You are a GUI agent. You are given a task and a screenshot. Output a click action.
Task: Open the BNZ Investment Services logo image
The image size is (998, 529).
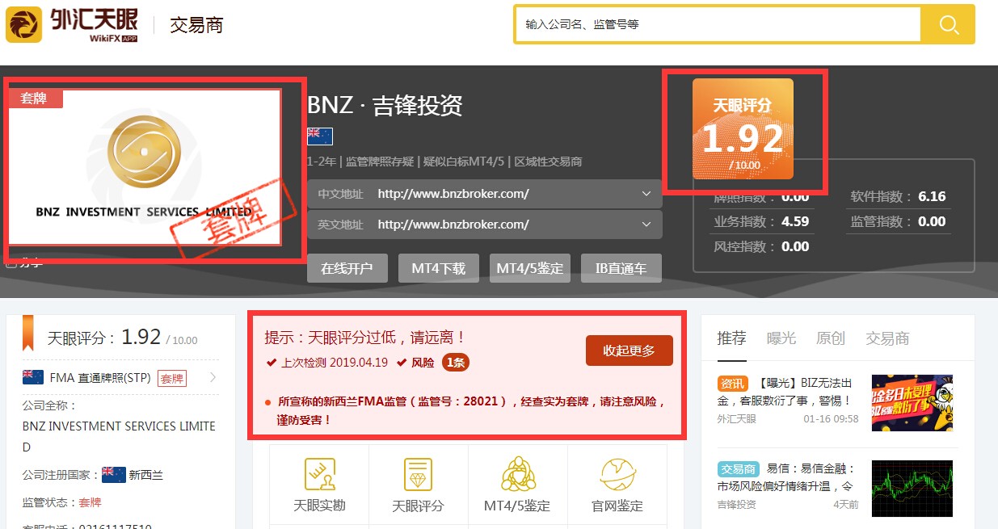pos(144,167)
